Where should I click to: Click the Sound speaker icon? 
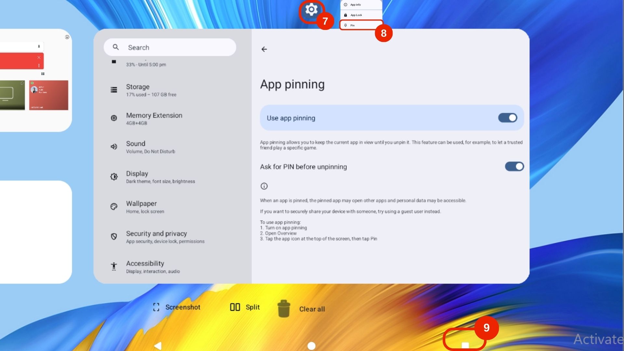114,147
